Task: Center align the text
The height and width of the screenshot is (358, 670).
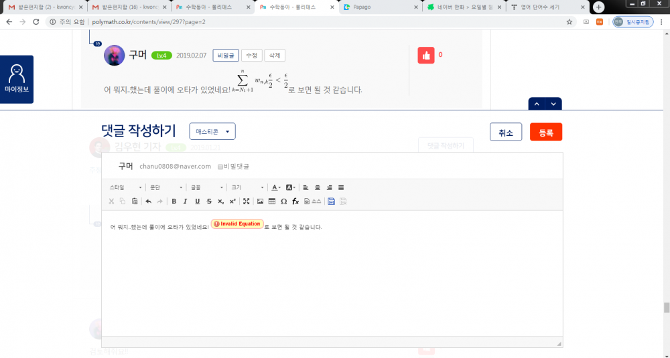Action: pos(318,188)
